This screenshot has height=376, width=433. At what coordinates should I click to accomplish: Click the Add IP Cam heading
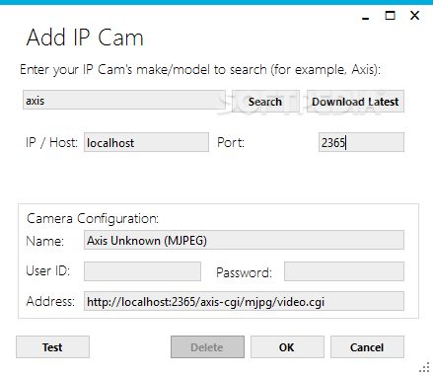(85, 38)
